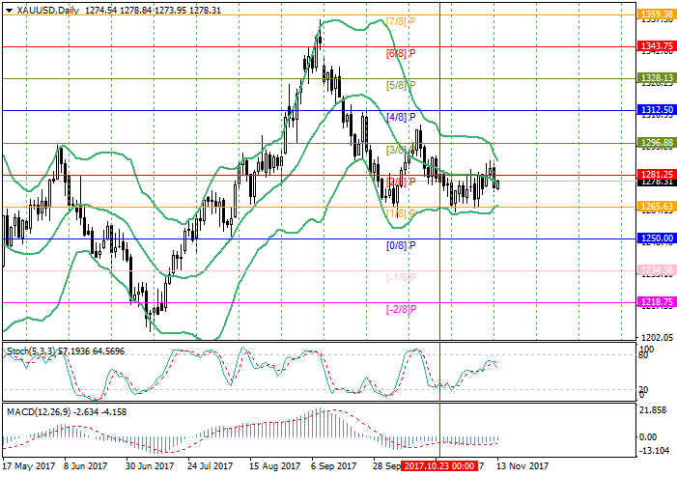
Task: Click the [-1/8] P Murrey level label
Action: click(401, 277)
